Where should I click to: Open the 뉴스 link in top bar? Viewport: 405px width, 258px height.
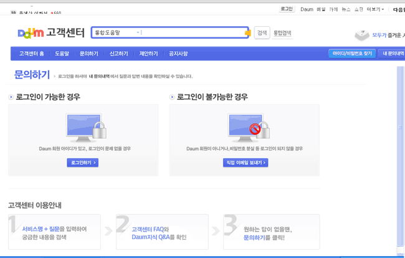pyautogui.click(x=346, y=9)
